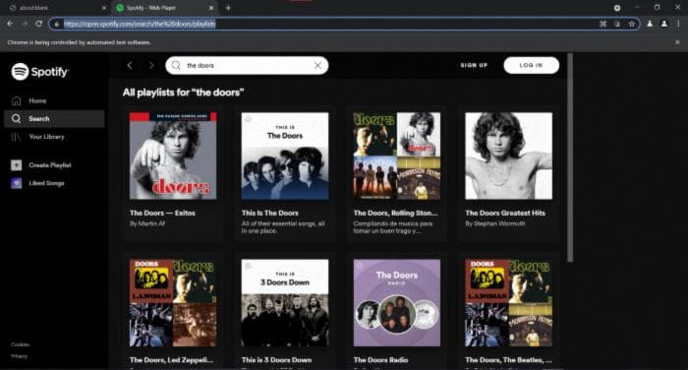Open The Doors Radio cover art
The width and height of the screenshot is (688, 370).
click(397, 303)
